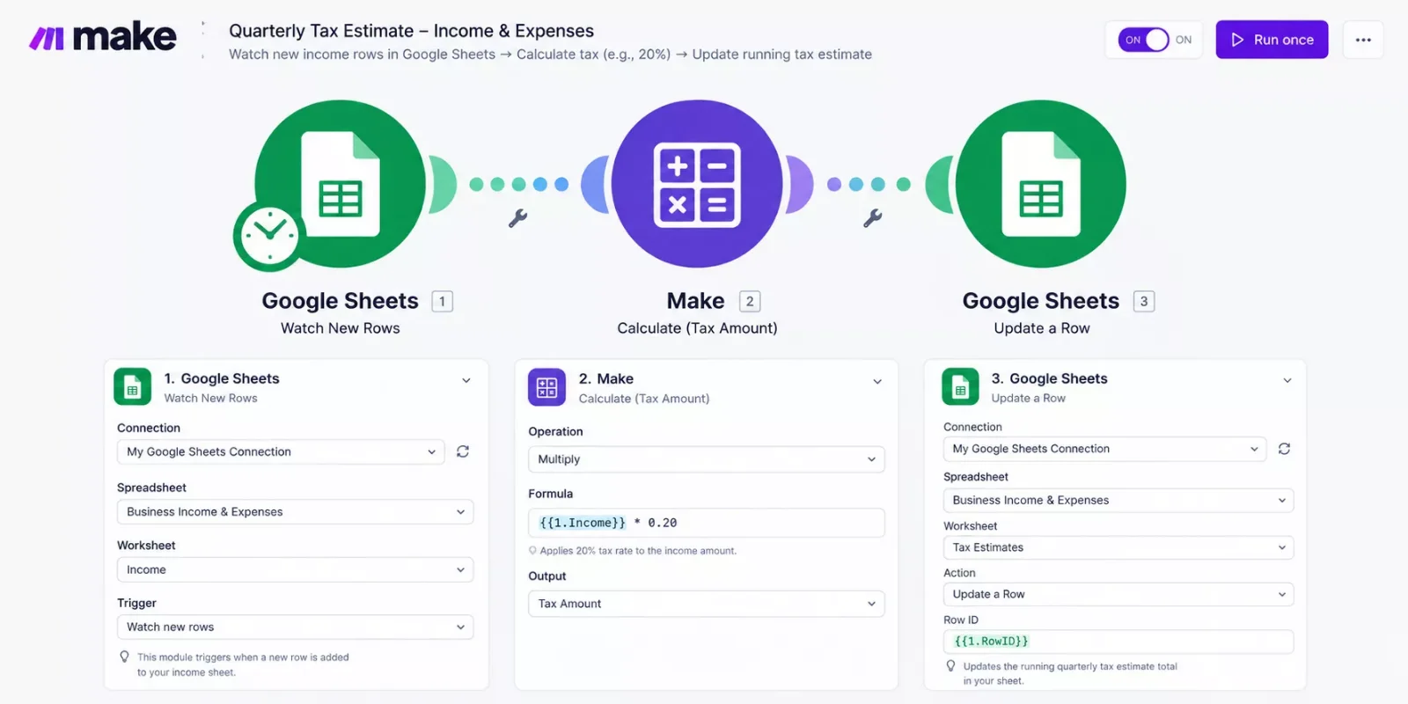Open the Output dropdown showing Tax Amount

tap(707, 604)
